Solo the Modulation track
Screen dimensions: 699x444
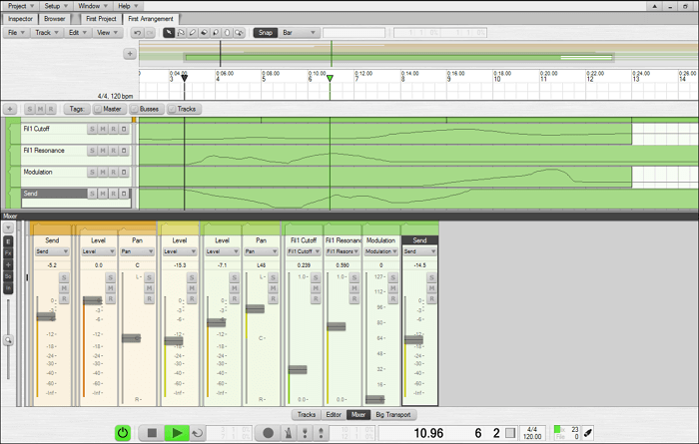[x=92, y=172]
